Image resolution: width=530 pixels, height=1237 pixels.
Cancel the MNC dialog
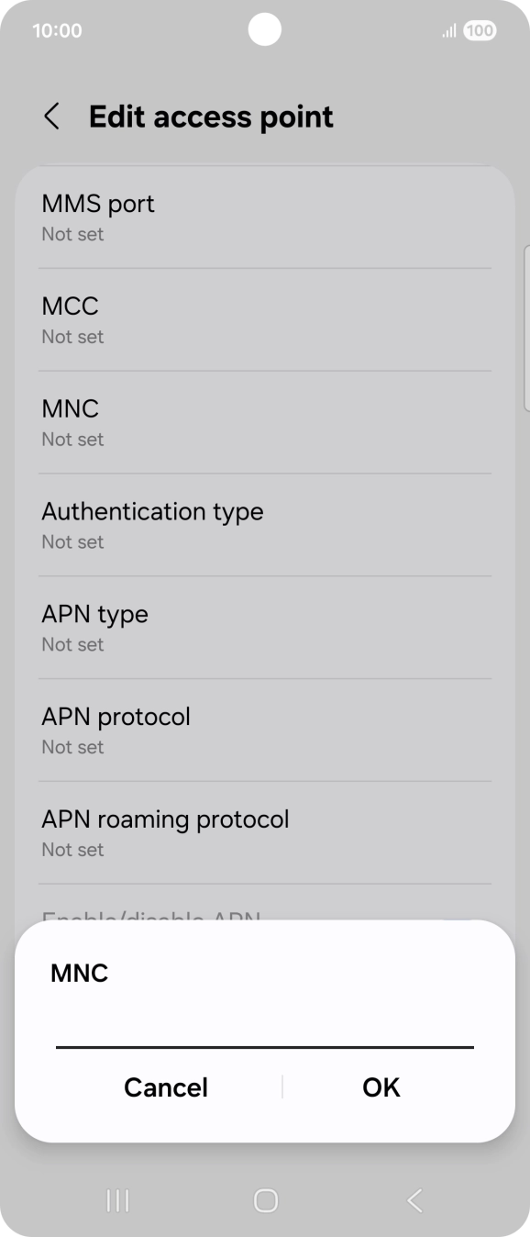[x=166, y=1087]
